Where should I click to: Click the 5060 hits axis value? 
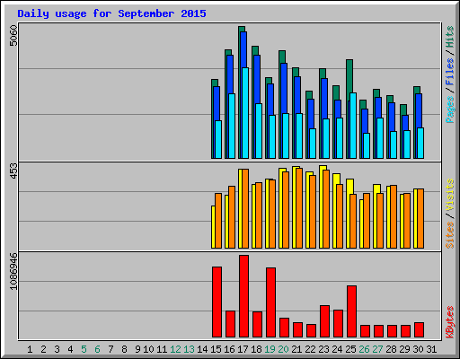point(13,35)
